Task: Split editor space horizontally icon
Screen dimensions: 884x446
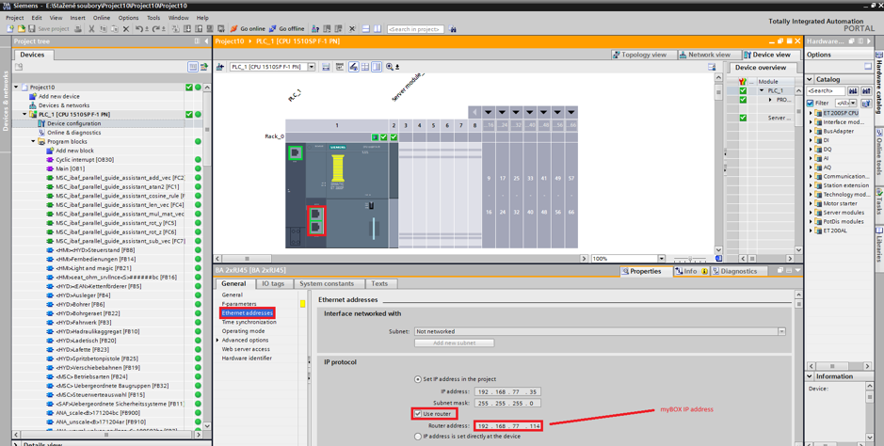Action: (x=366, y=28)
